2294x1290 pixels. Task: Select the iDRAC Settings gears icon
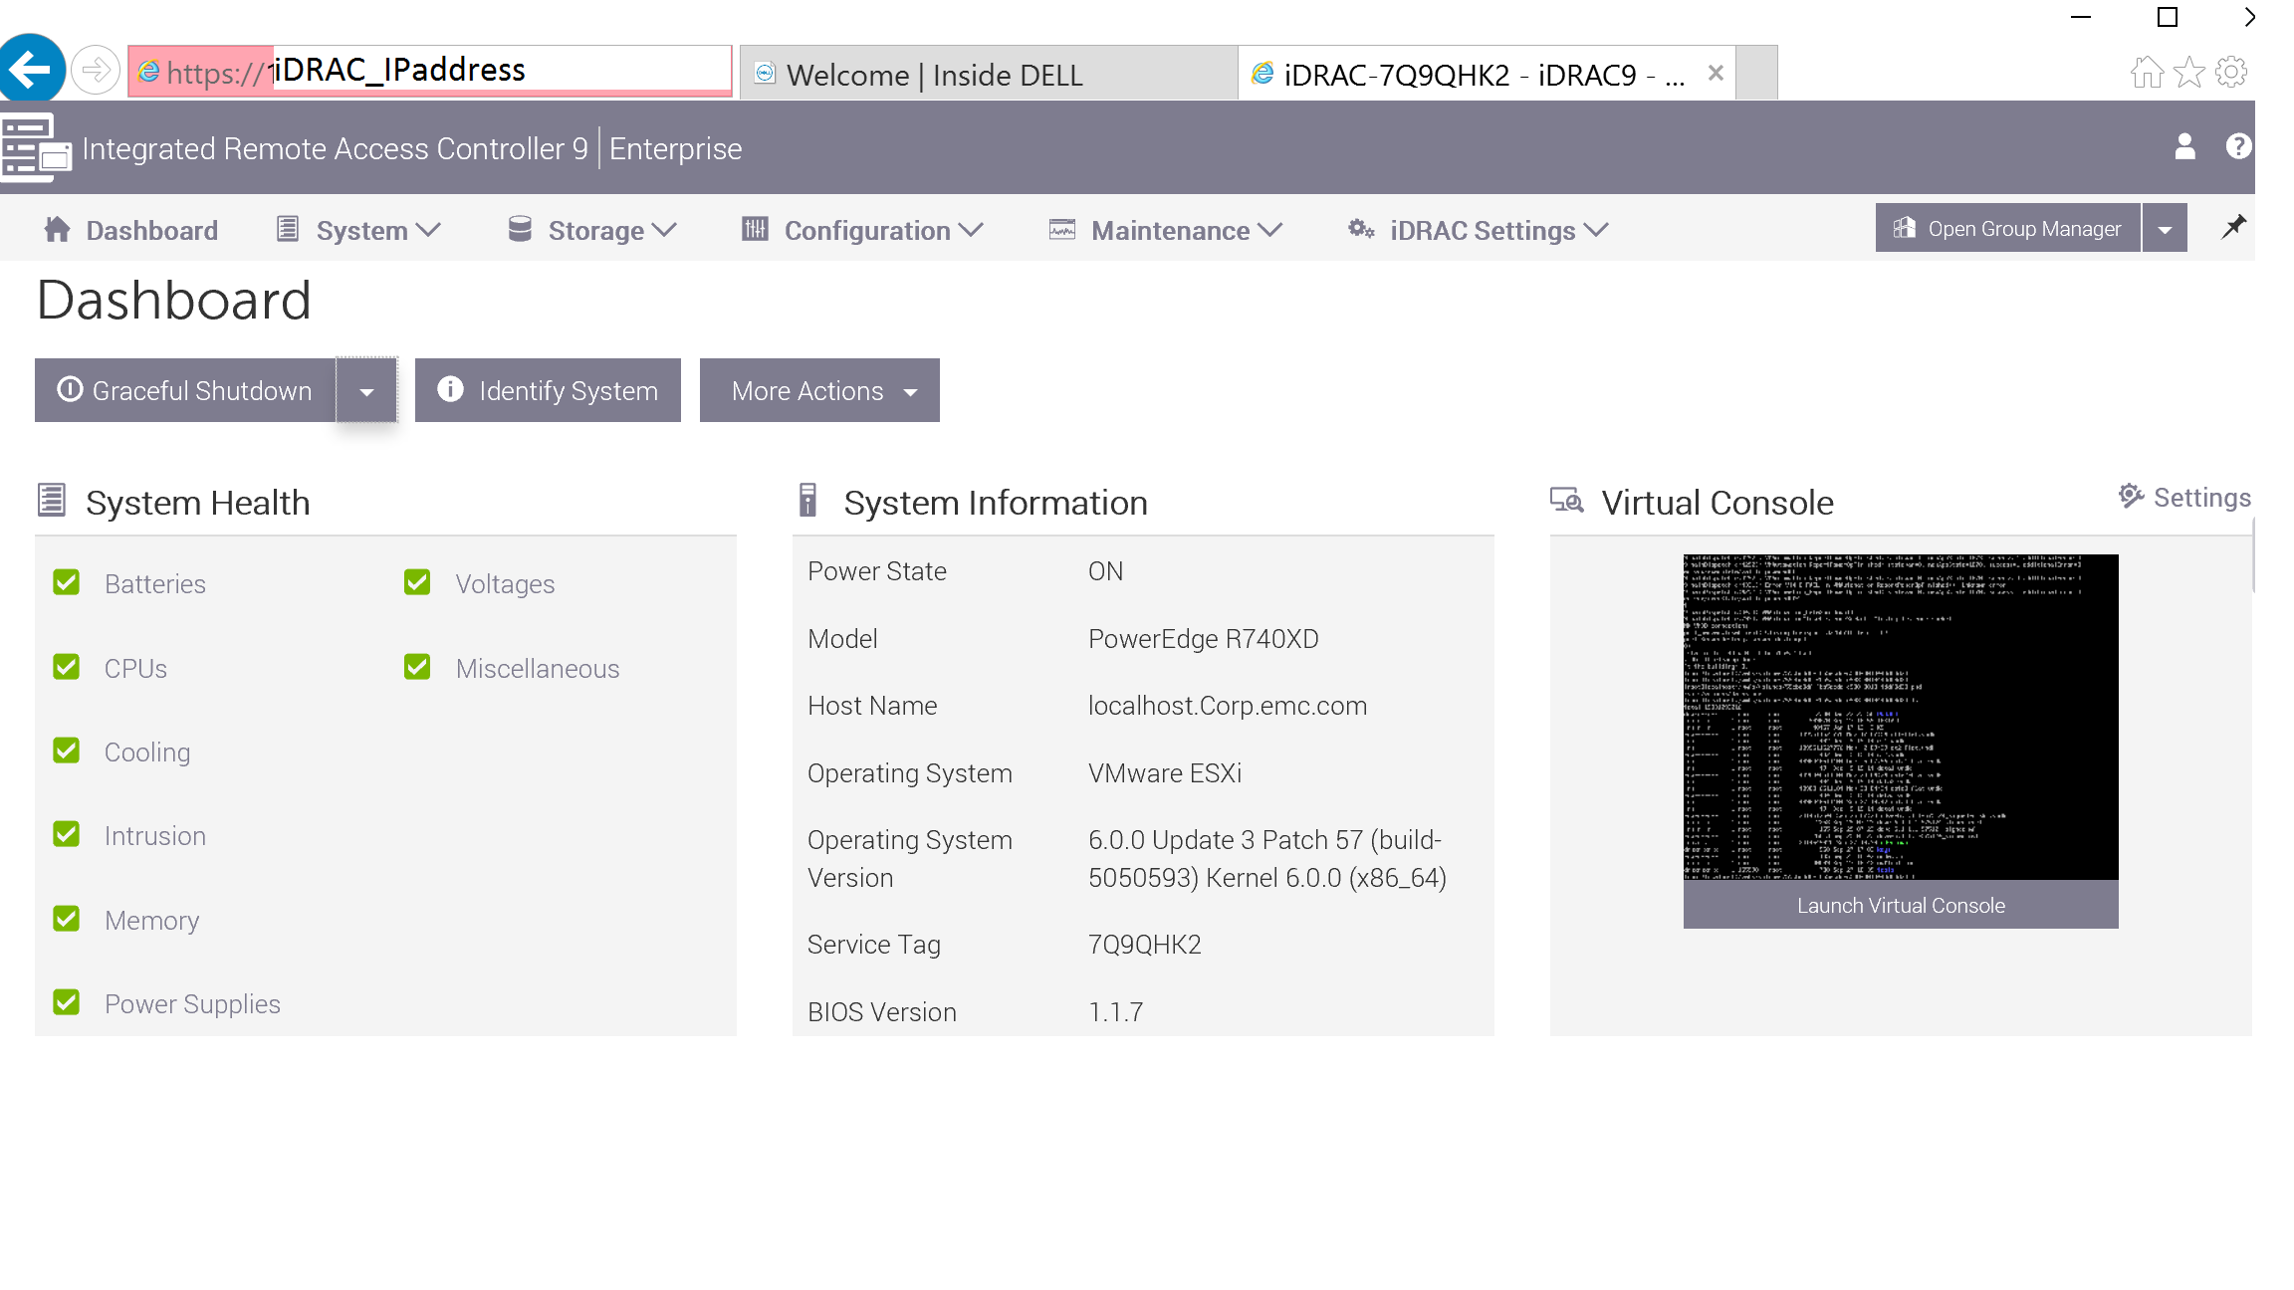pyautogui.click(x=1360, y=229)
